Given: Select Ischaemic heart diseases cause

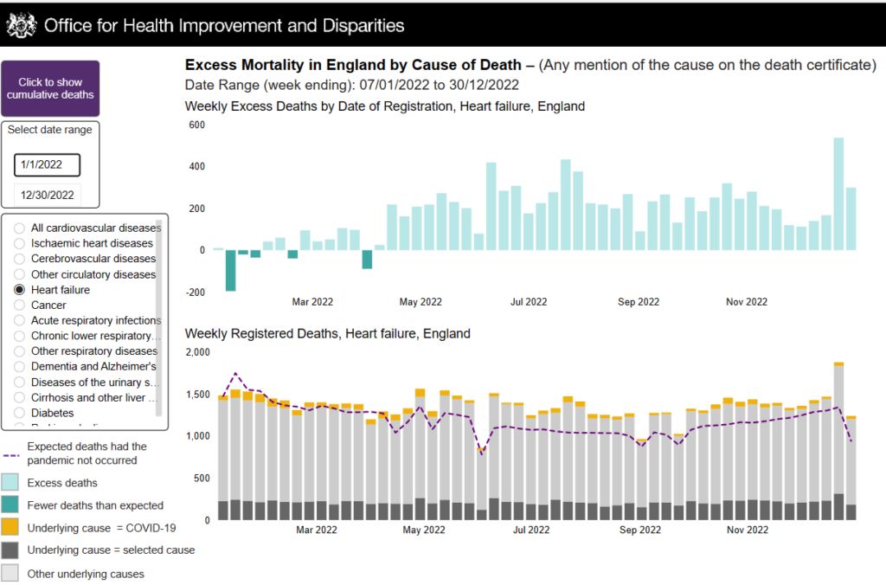Looking at the screenshot, I should pyautogui.click(x=20, y=244).
